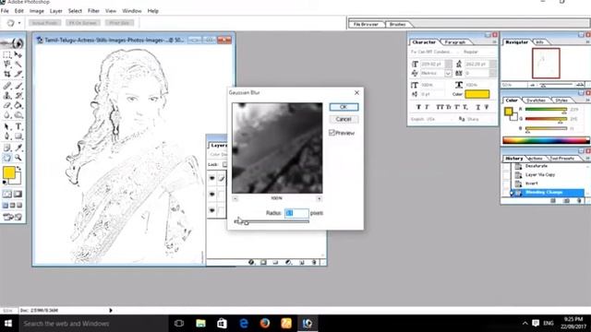Switch to the Actions tab
This screenshot has height=332, width=591.
pos(536,159)
